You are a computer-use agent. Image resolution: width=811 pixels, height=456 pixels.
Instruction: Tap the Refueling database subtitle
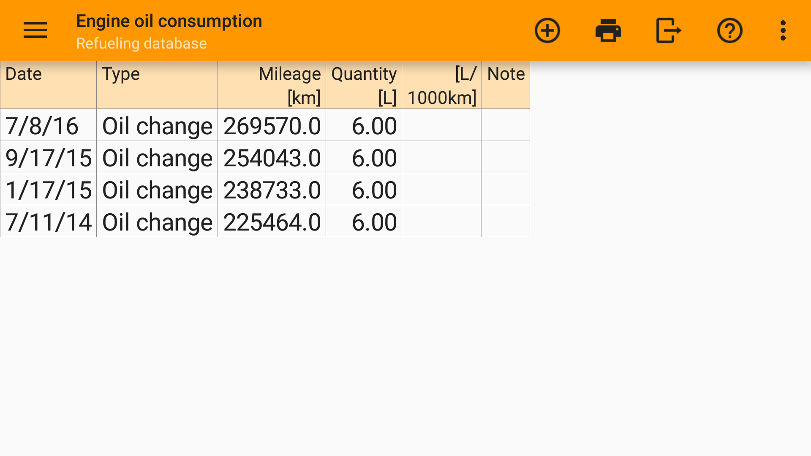(142, 43)
